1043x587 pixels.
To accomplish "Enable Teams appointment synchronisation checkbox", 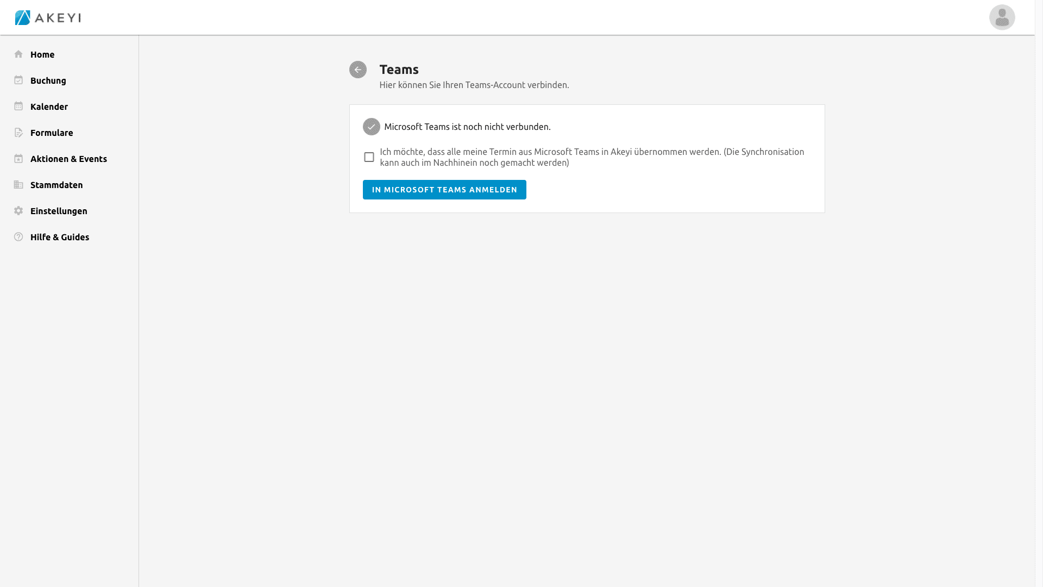I will tap(369, 157).
